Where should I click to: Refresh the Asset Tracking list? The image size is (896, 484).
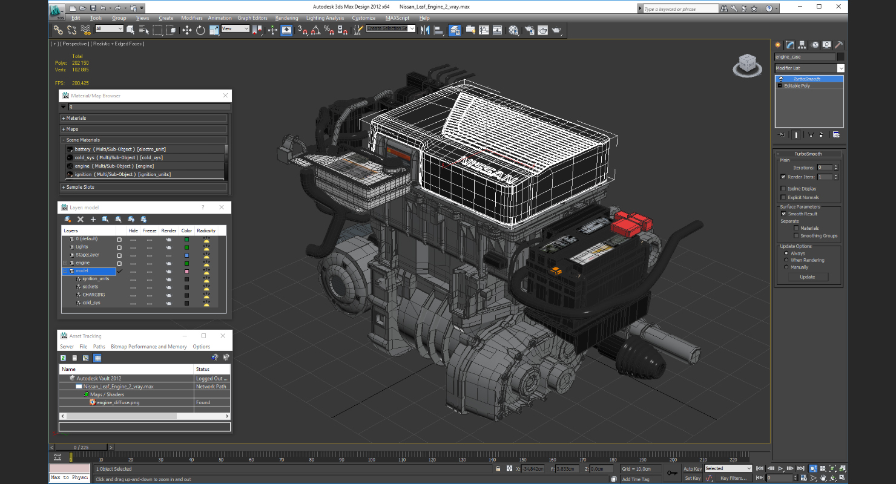(x=63, y=358)
